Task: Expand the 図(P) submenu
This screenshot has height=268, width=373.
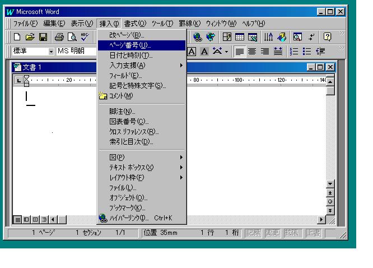Action: click(142, 157)
